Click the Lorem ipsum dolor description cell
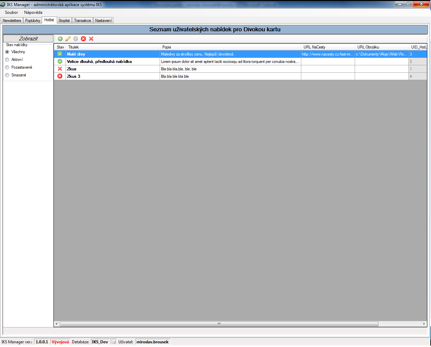 tap(230, 61)
